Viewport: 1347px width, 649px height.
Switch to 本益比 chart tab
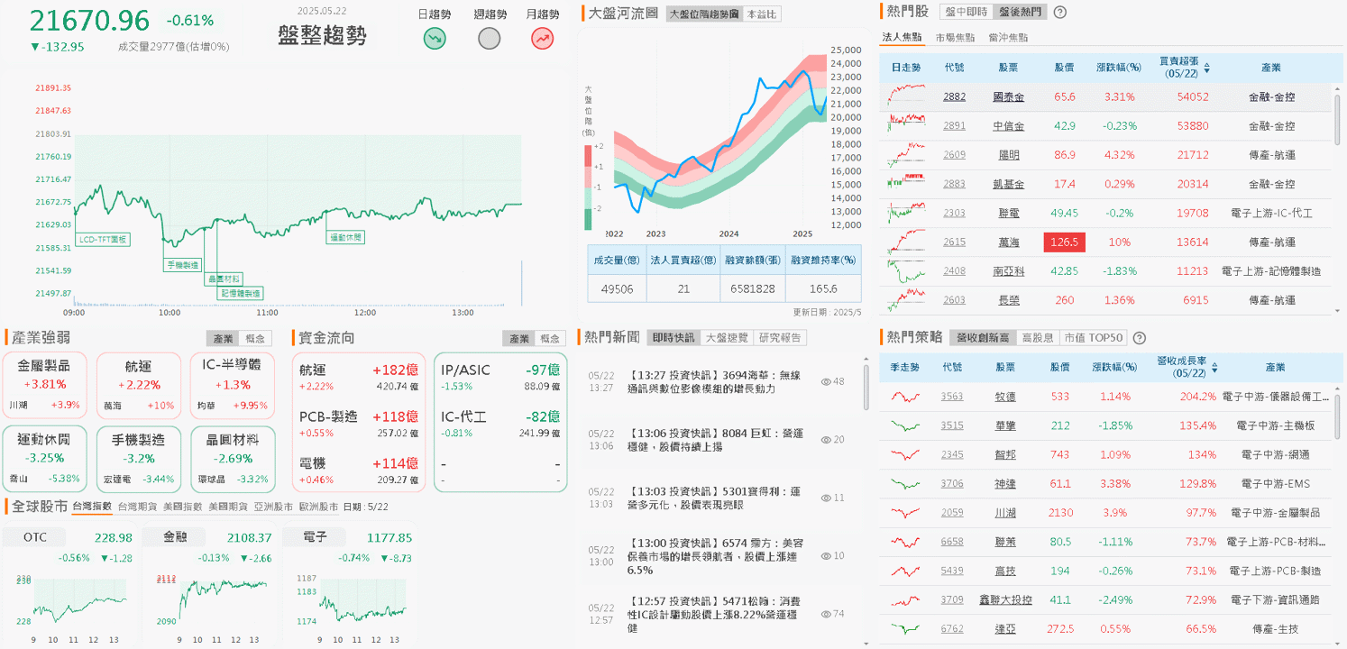(762, 14)
